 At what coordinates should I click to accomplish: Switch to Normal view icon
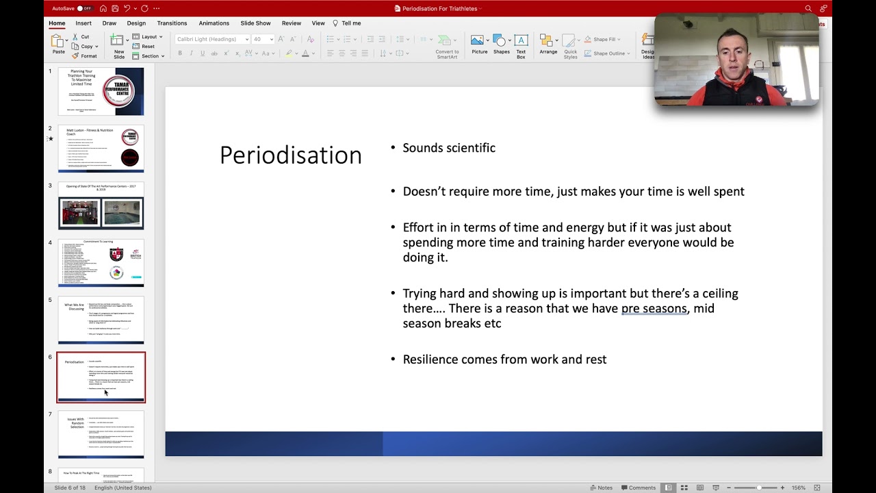point(668,488)
